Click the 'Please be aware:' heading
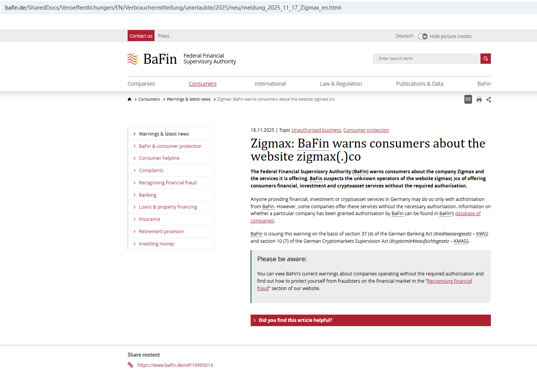Screen dimensions: 537x373 point(282,259)
